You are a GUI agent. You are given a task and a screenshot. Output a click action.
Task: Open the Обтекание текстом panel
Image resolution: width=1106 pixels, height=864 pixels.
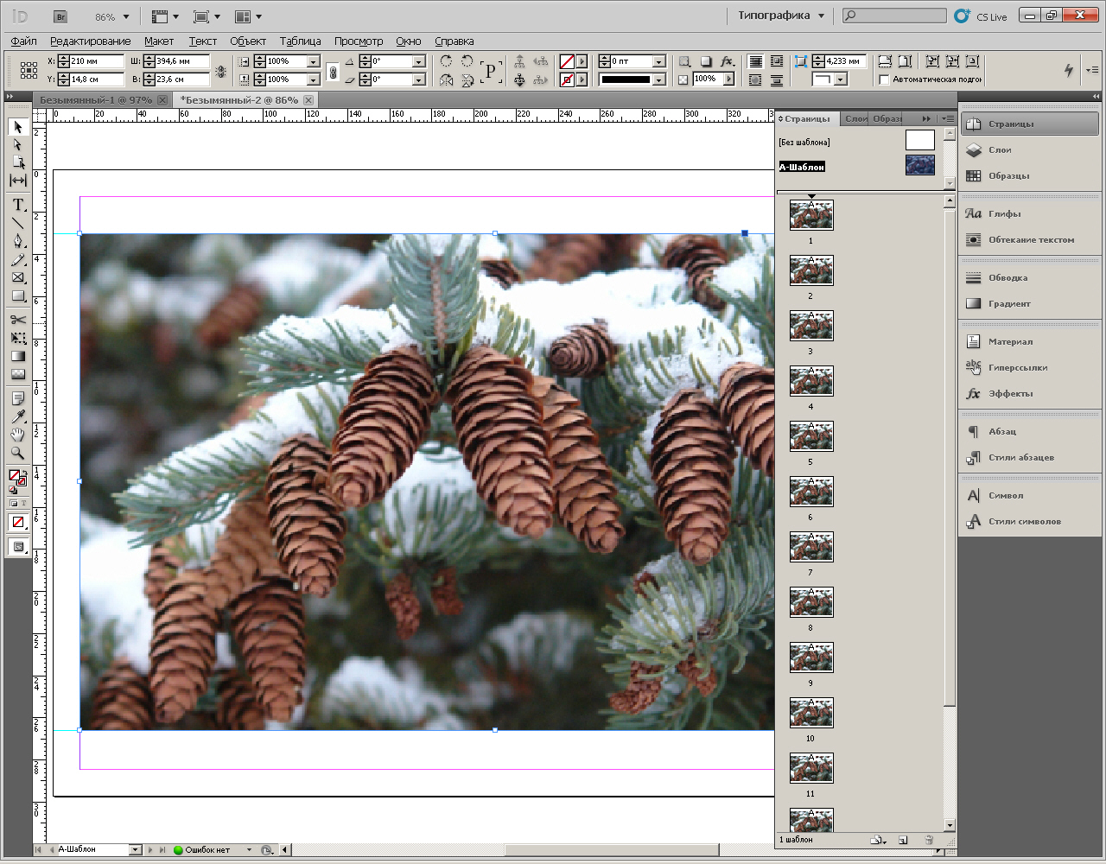1030,239
